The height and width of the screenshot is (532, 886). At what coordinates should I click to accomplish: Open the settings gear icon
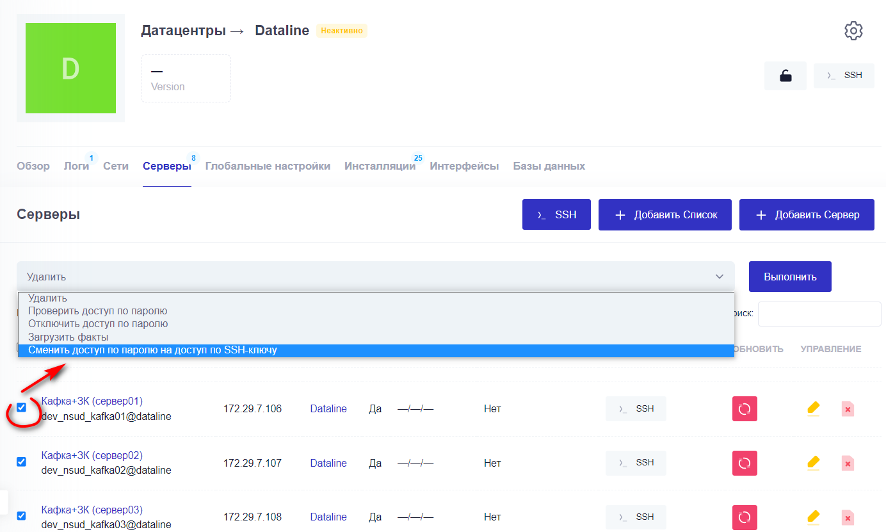(x=853, y=30)
